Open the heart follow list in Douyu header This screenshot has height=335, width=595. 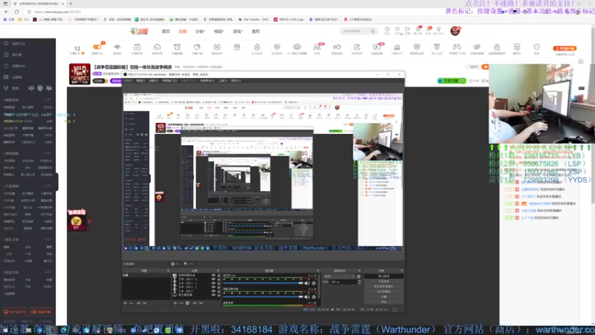pyautogui.click(x=397, y=29)
